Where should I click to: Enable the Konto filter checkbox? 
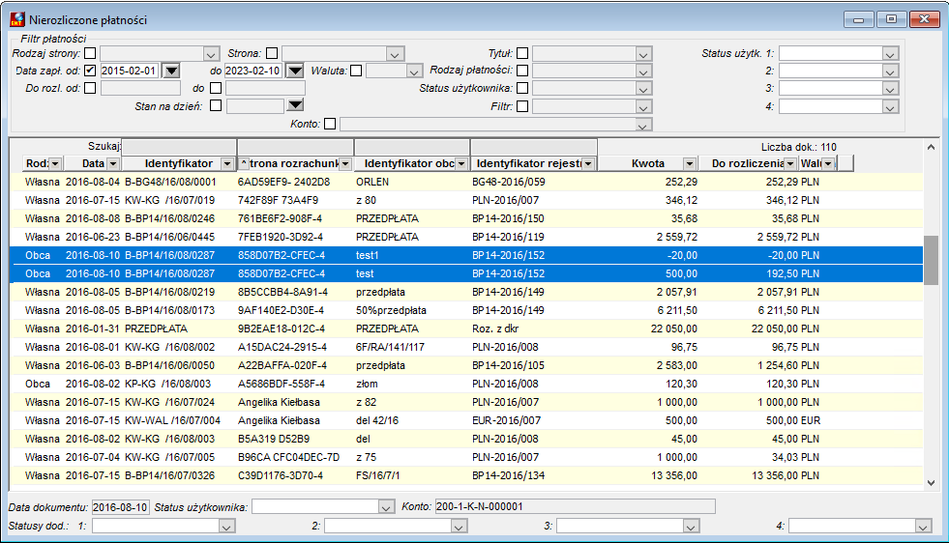pyautogui.click(x=330, y=124)
